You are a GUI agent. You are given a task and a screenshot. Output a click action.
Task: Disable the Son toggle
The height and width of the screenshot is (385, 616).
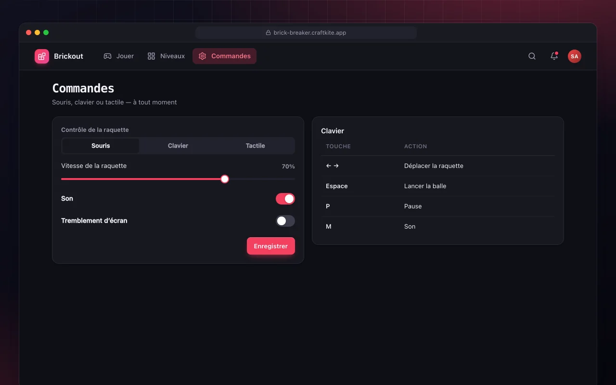285,199
